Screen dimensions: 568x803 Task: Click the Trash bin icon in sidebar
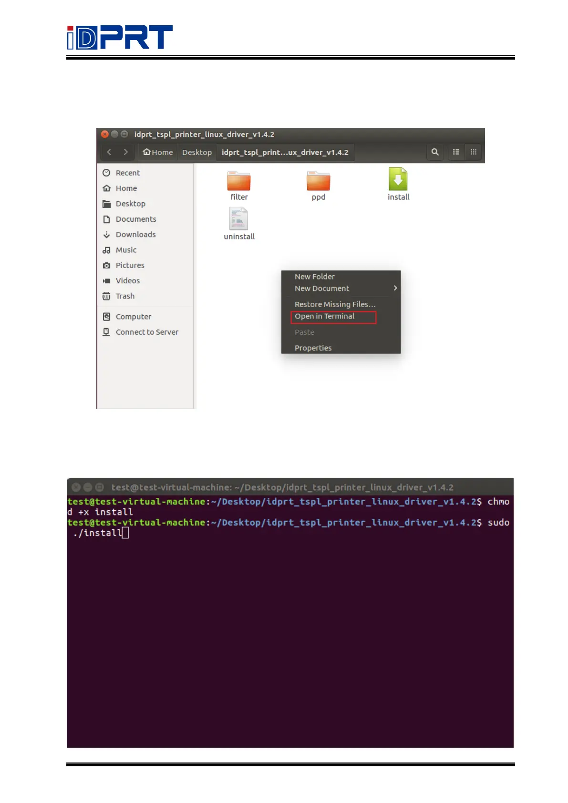[106, 296]
